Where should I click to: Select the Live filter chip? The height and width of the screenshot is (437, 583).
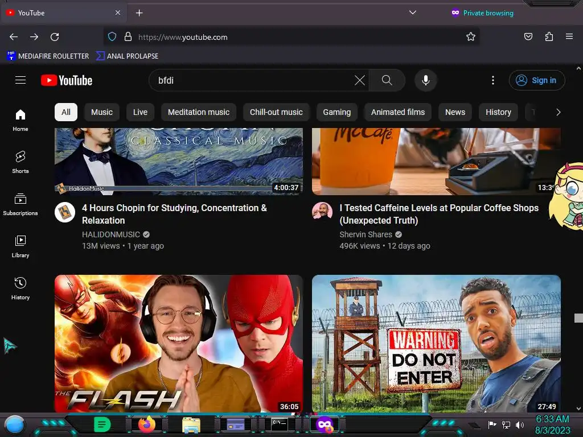[x=140, y=112]
